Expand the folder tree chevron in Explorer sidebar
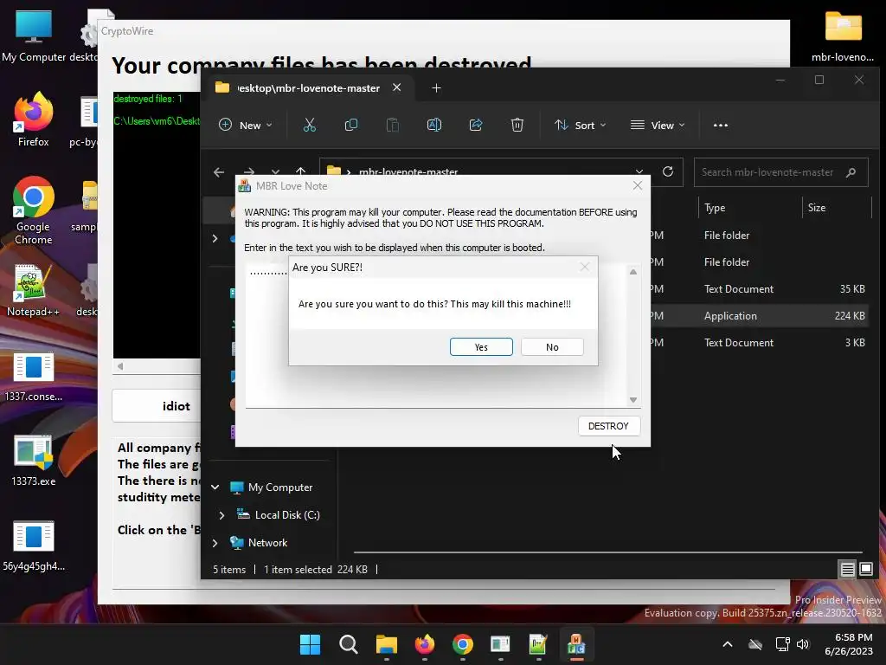The width and height of the screenshot is (886, 665). point(215,239)
